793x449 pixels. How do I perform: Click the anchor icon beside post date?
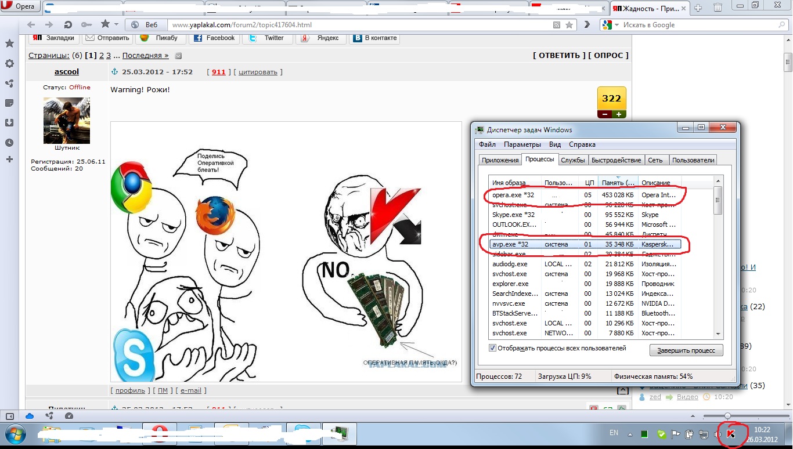pyautogui.click(x=114, y=72)
